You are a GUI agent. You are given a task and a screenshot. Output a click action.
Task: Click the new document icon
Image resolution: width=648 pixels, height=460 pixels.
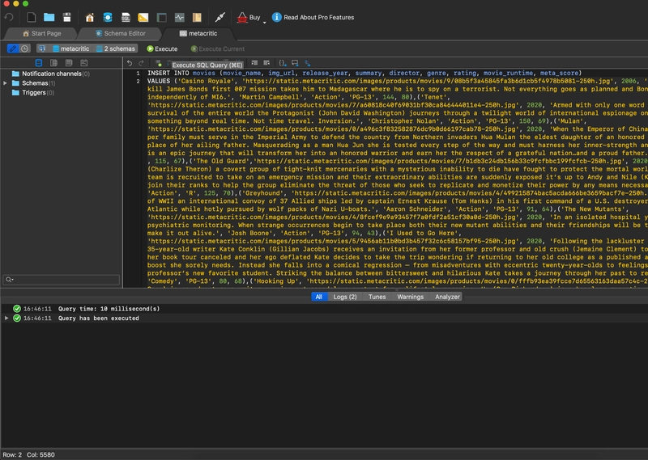click(x=32, y=17)
